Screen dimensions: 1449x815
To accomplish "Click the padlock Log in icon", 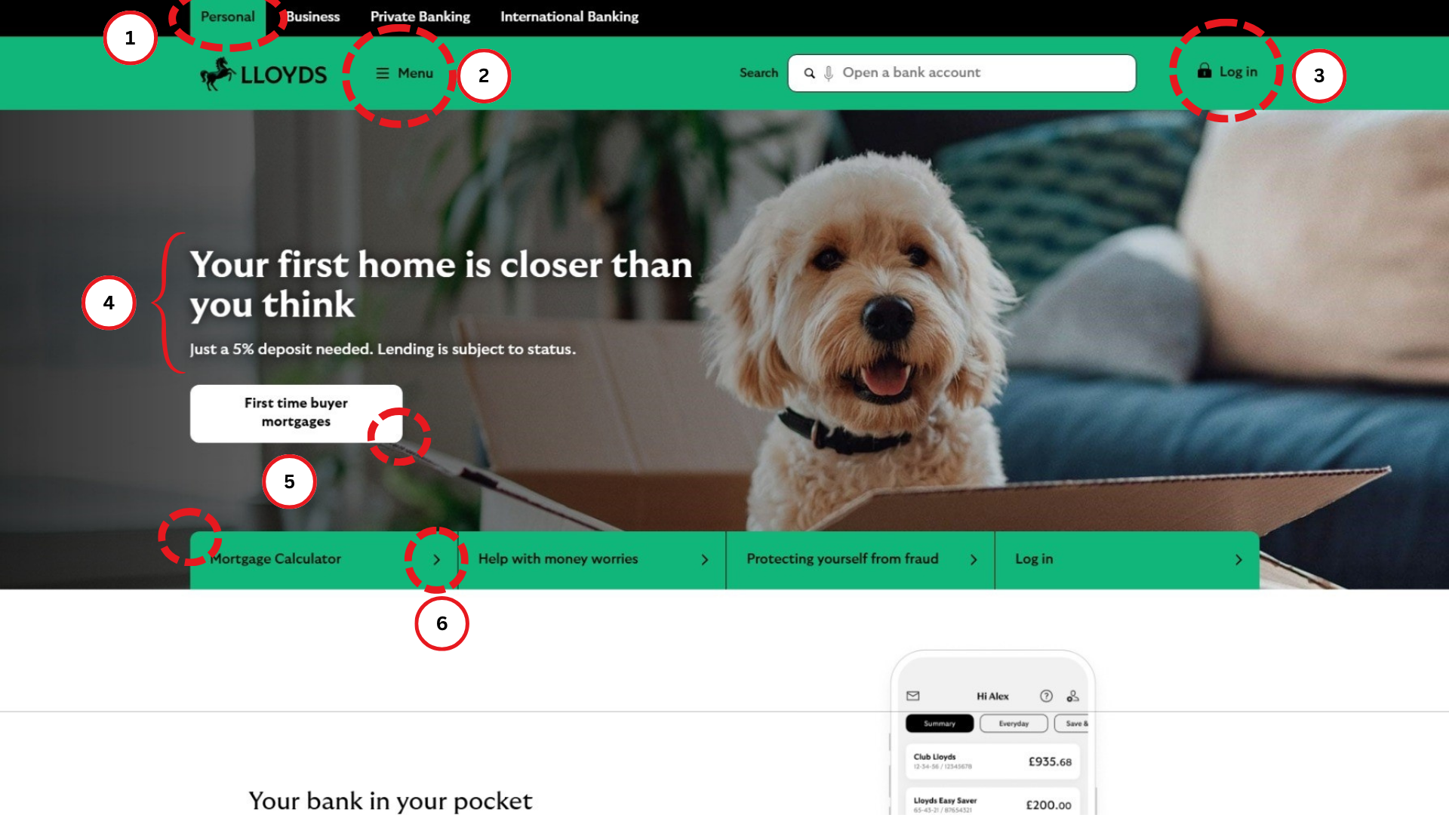I will click(x=1204, y=71).
